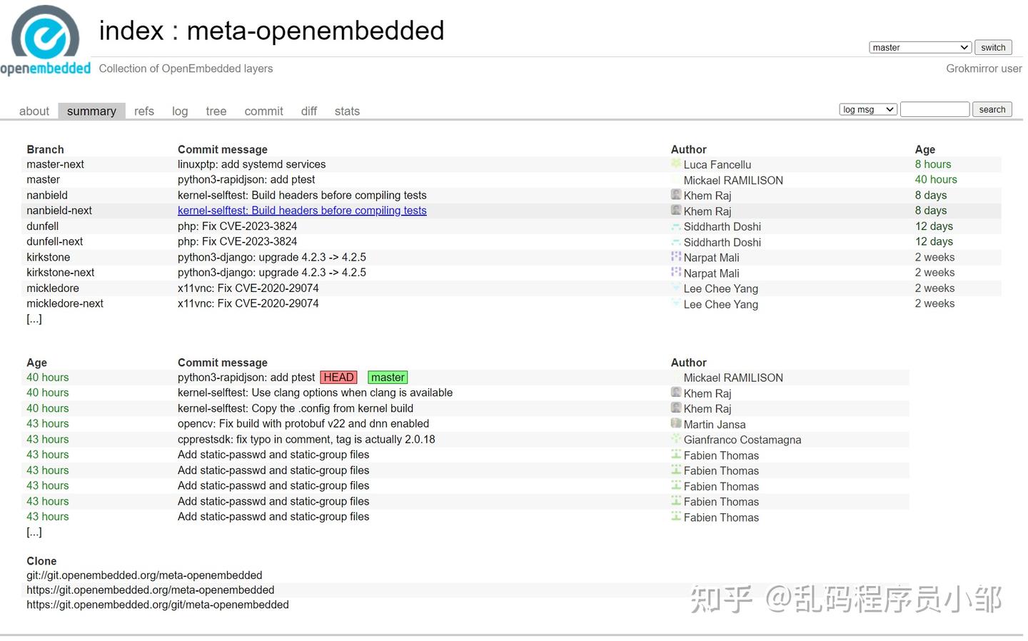Screen dimensions: 1028x641
Task: Click the openembedded logo icon
Action: pos(45,32)
